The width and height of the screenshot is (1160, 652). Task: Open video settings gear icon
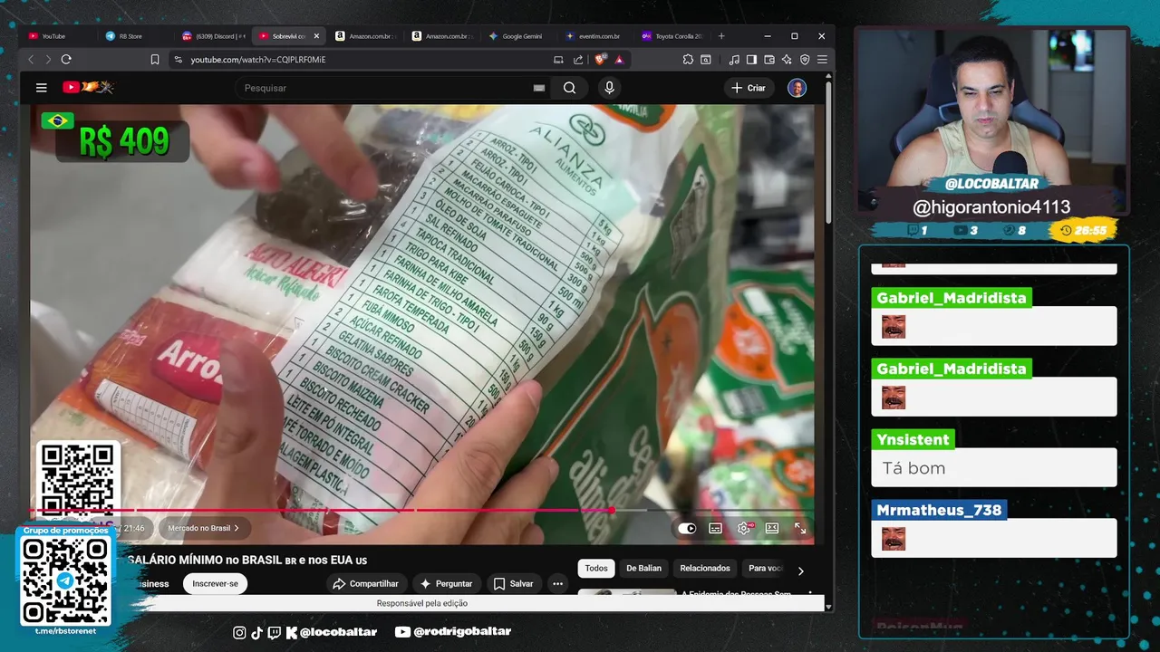point(744,528)
